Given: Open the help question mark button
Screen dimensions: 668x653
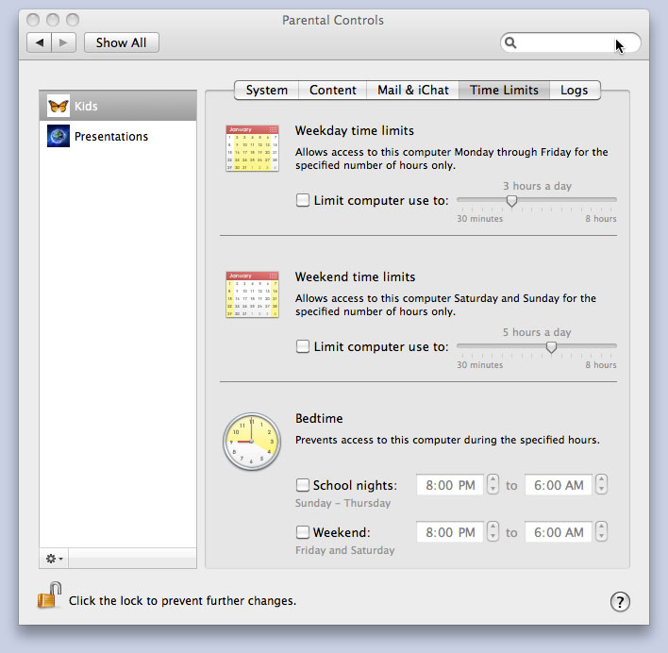Looking at the screenshot, I should (620, 602).
